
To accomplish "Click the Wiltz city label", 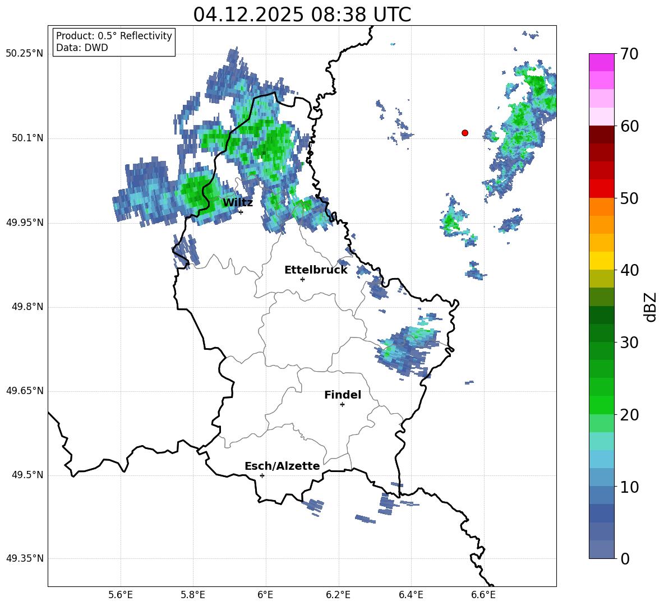I will (x=238, y=203).
